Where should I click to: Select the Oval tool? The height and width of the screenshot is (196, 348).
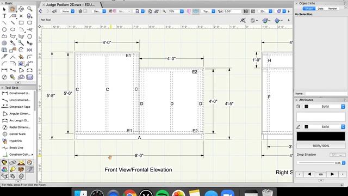pos(13,29)
